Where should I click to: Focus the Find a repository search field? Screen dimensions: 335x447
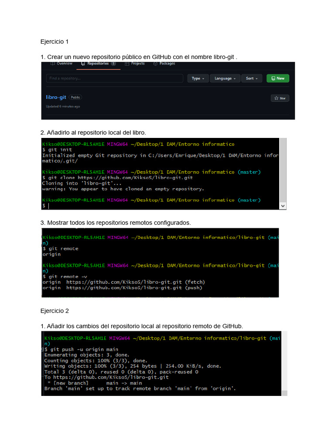pyautogui.click(x=114, y=79)
